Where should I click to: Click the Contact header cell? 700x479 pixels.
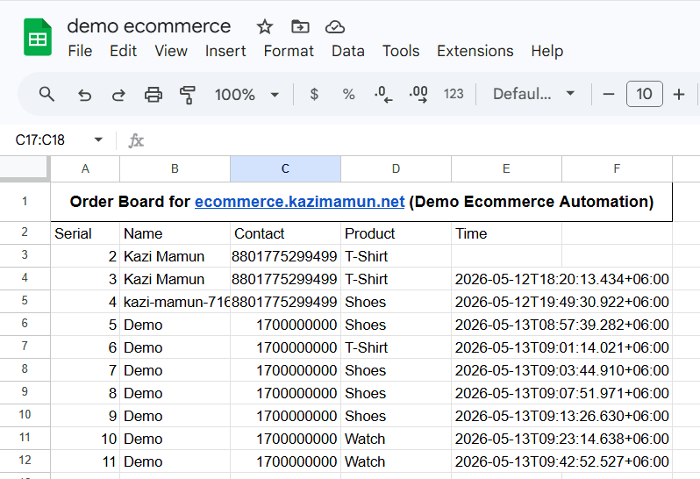pyautogui.click(x=285, y=233)
